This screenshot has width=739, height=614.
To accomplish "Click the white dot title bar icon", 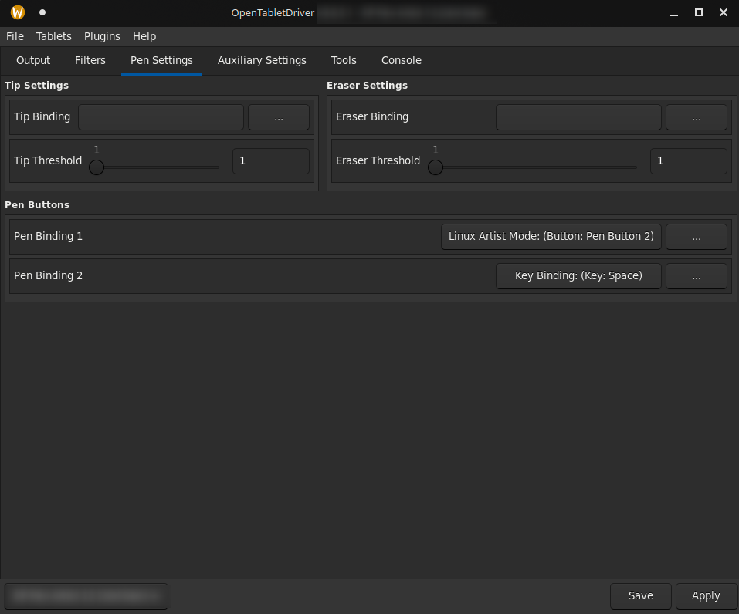I will coord(42,12).
